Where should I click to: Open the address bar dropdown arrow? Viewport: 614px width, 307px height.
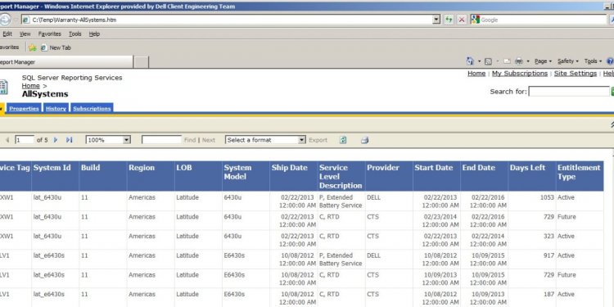tap(436, 20)
